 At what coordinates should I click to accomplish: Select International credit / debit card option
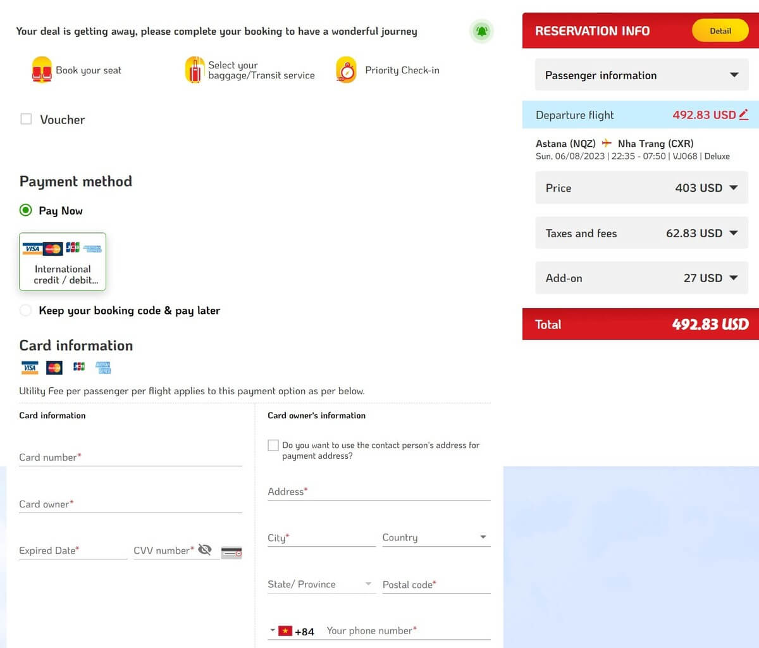point(63,261)
